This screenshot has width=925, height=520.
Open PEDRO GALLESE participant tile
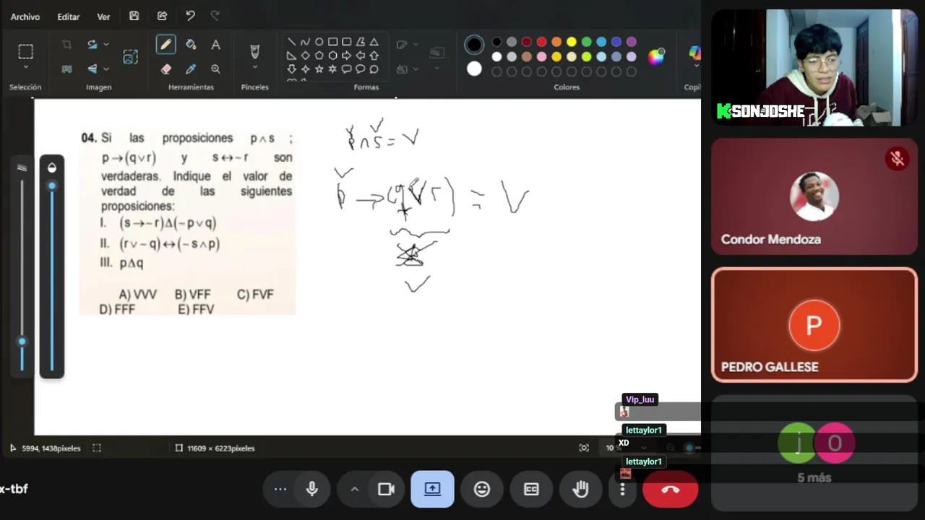814,325
